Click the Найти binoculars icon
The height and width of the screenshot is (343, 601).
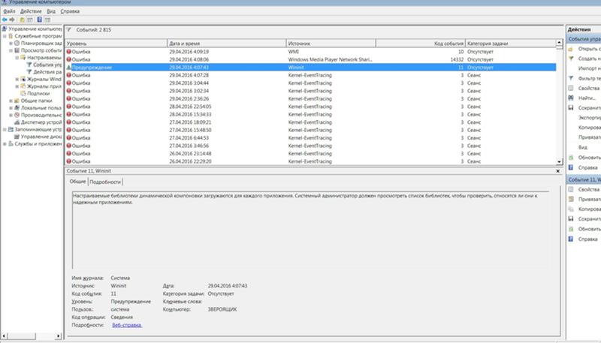click(x=571, y=98)
